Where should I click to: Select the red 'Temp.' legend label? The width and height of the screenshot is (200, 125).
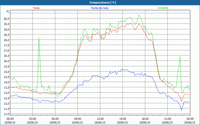click(x=36, y=8)
